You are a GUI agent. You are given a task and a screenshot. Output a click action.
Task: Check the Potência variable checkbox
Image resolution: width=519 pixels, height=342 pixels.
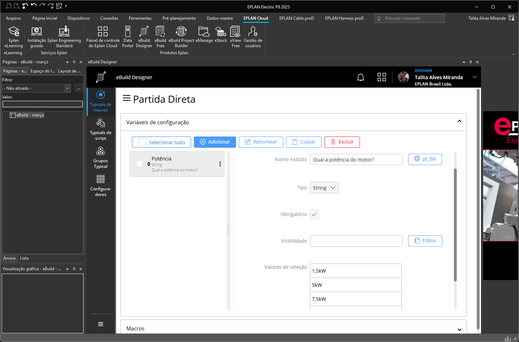tap(139, 164)
